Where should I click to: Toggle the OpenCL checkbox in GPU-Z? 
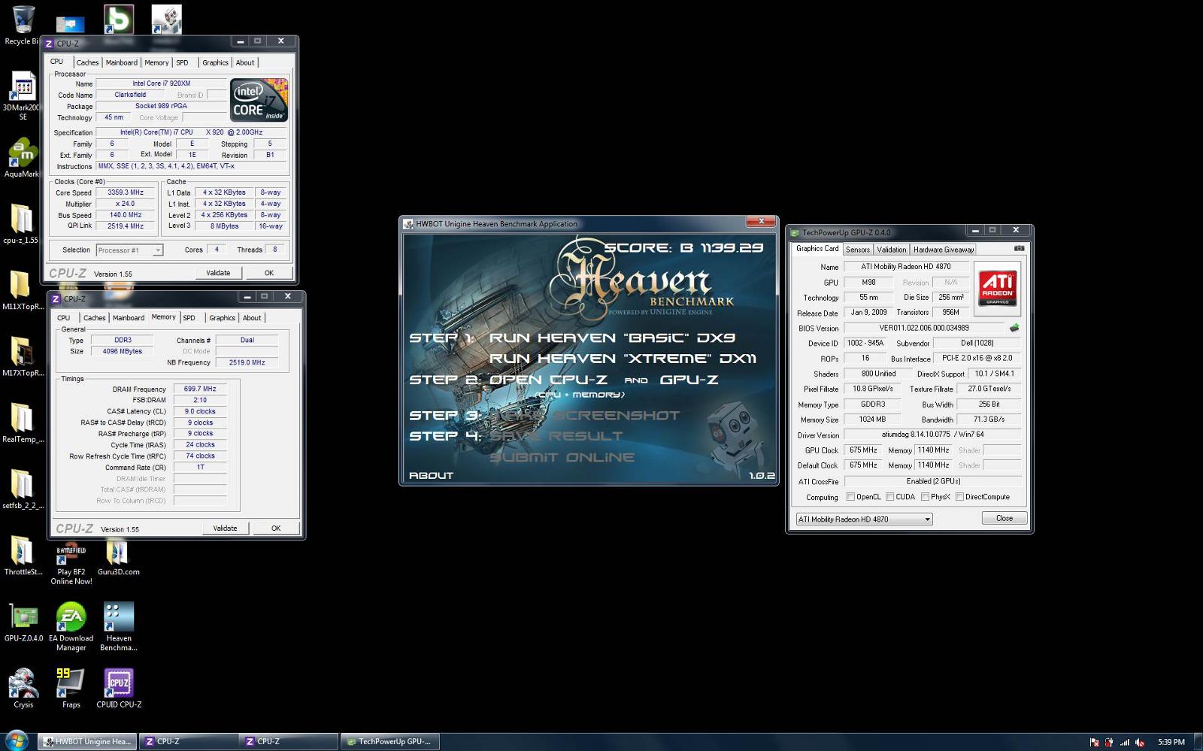(850, 497)
